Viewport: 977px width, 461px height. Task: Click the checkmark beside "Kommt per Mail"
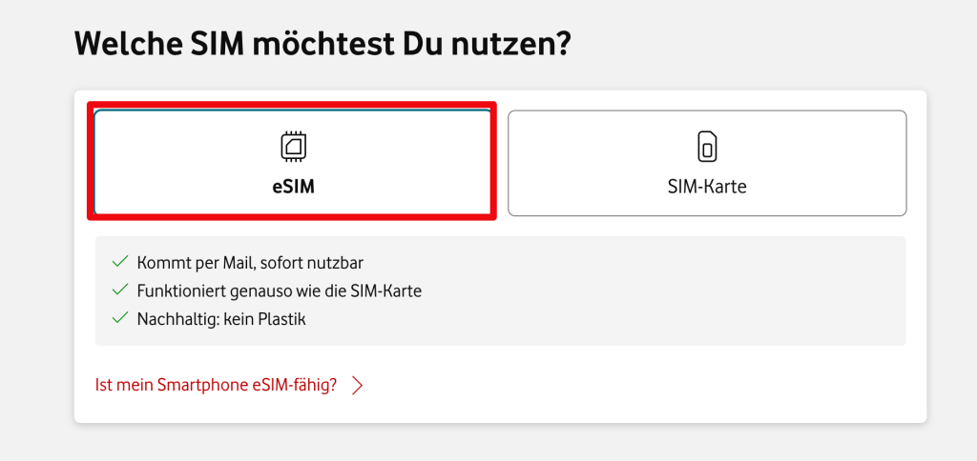point(119,262)
